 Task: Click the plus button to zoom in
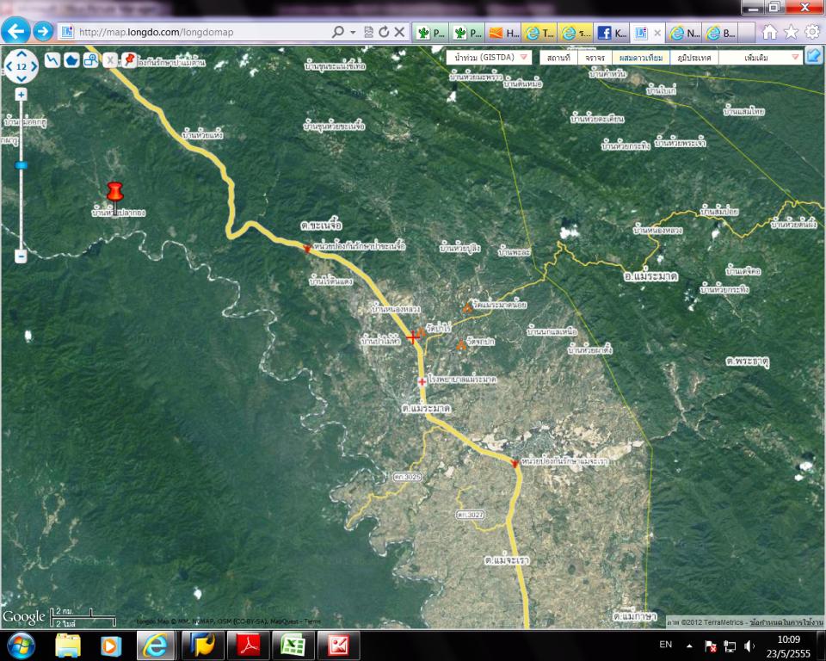pyautogui.click(x=21, y=94)
